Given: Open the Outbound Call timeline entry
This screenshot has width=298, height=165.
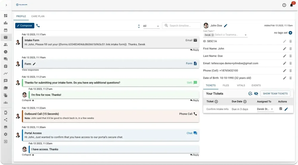Looking at the screenshot, I should [111, 116].
